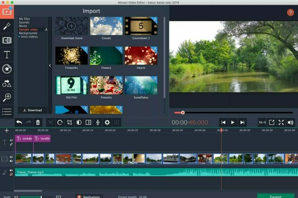Open Audio Properties equalizer icon
Screen dimensions: 298x198
click(x=116, y=122)
